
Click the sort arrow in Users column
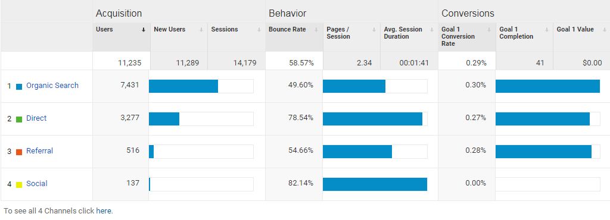(144, 30)
